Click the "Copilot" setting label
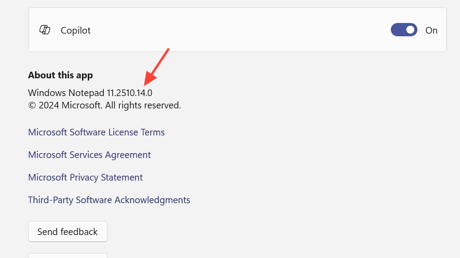This screenshot has height=258, width=460. (75, 31)
